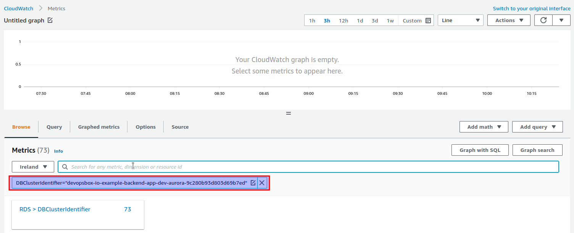
Task: Switch to the Query tab
Action: tap(54, 127)
